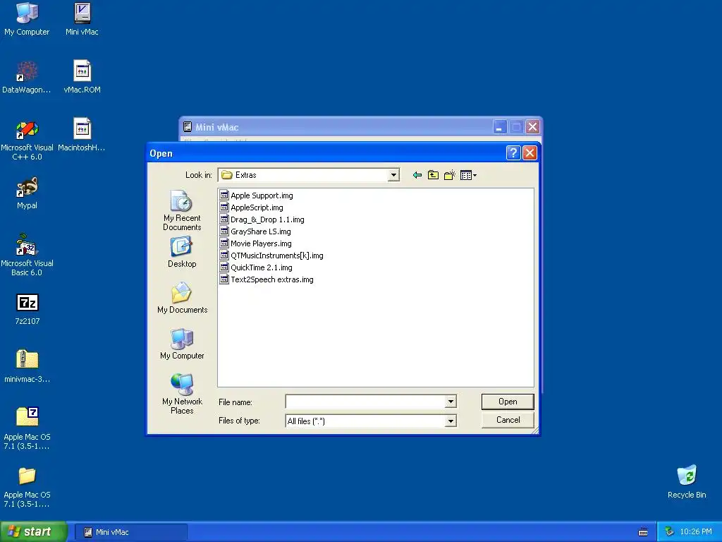722x542 pixels.
Task: Jump to Desktop in places bar
Action: [182, 253]
